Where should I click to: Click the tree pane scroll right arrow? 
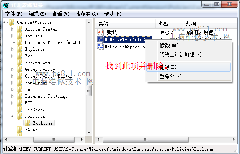[82, 139]
